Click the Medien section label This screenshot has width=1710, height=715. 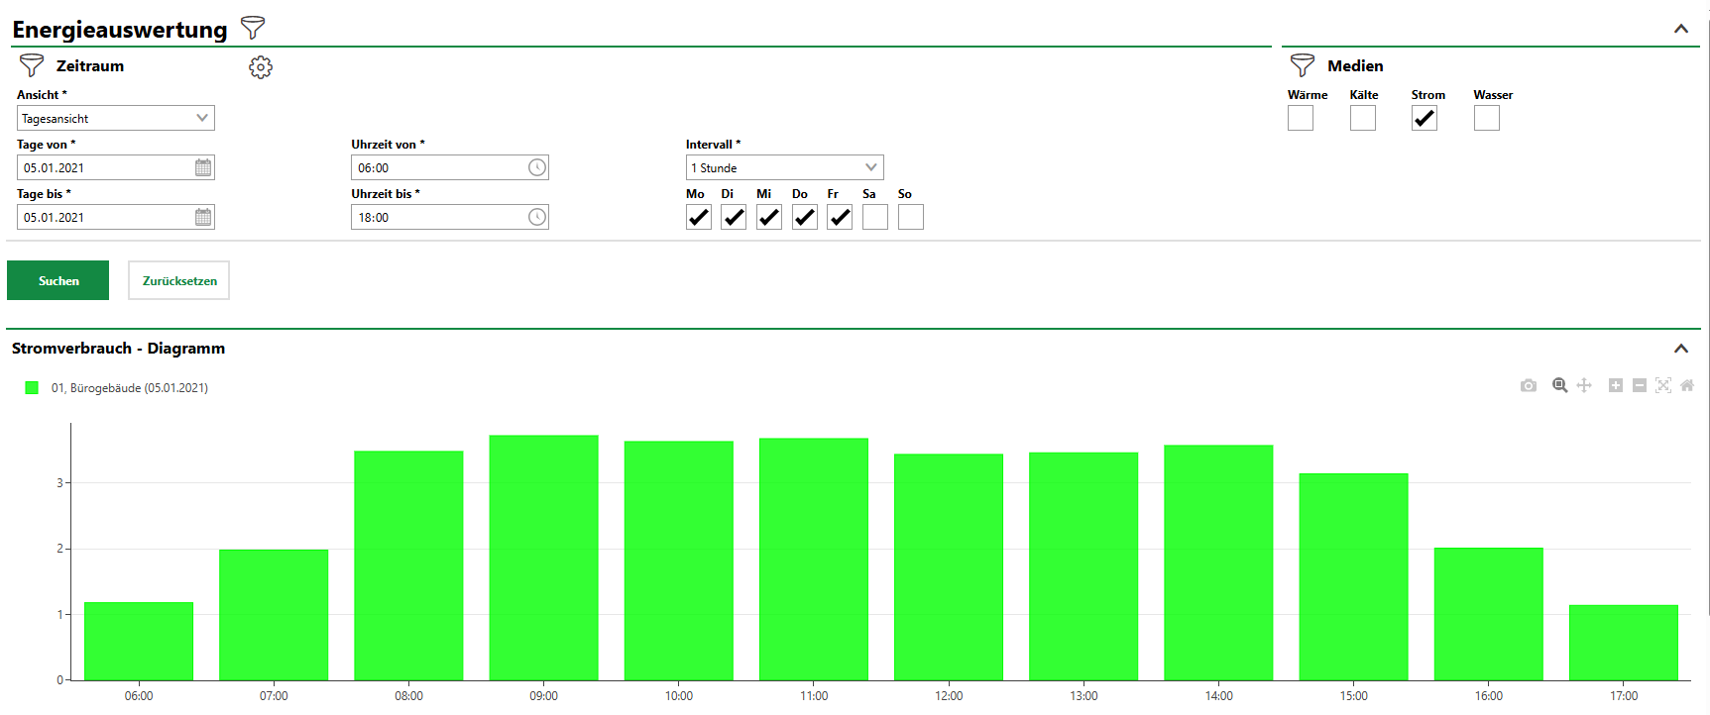1355,66
